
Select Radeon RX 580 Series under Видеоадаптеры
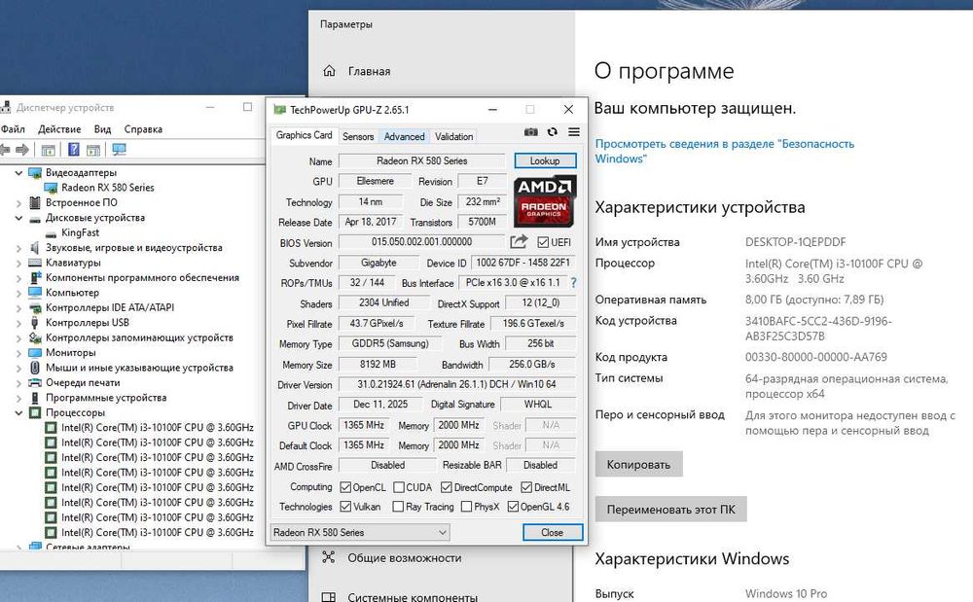click(x=107, y=188)
